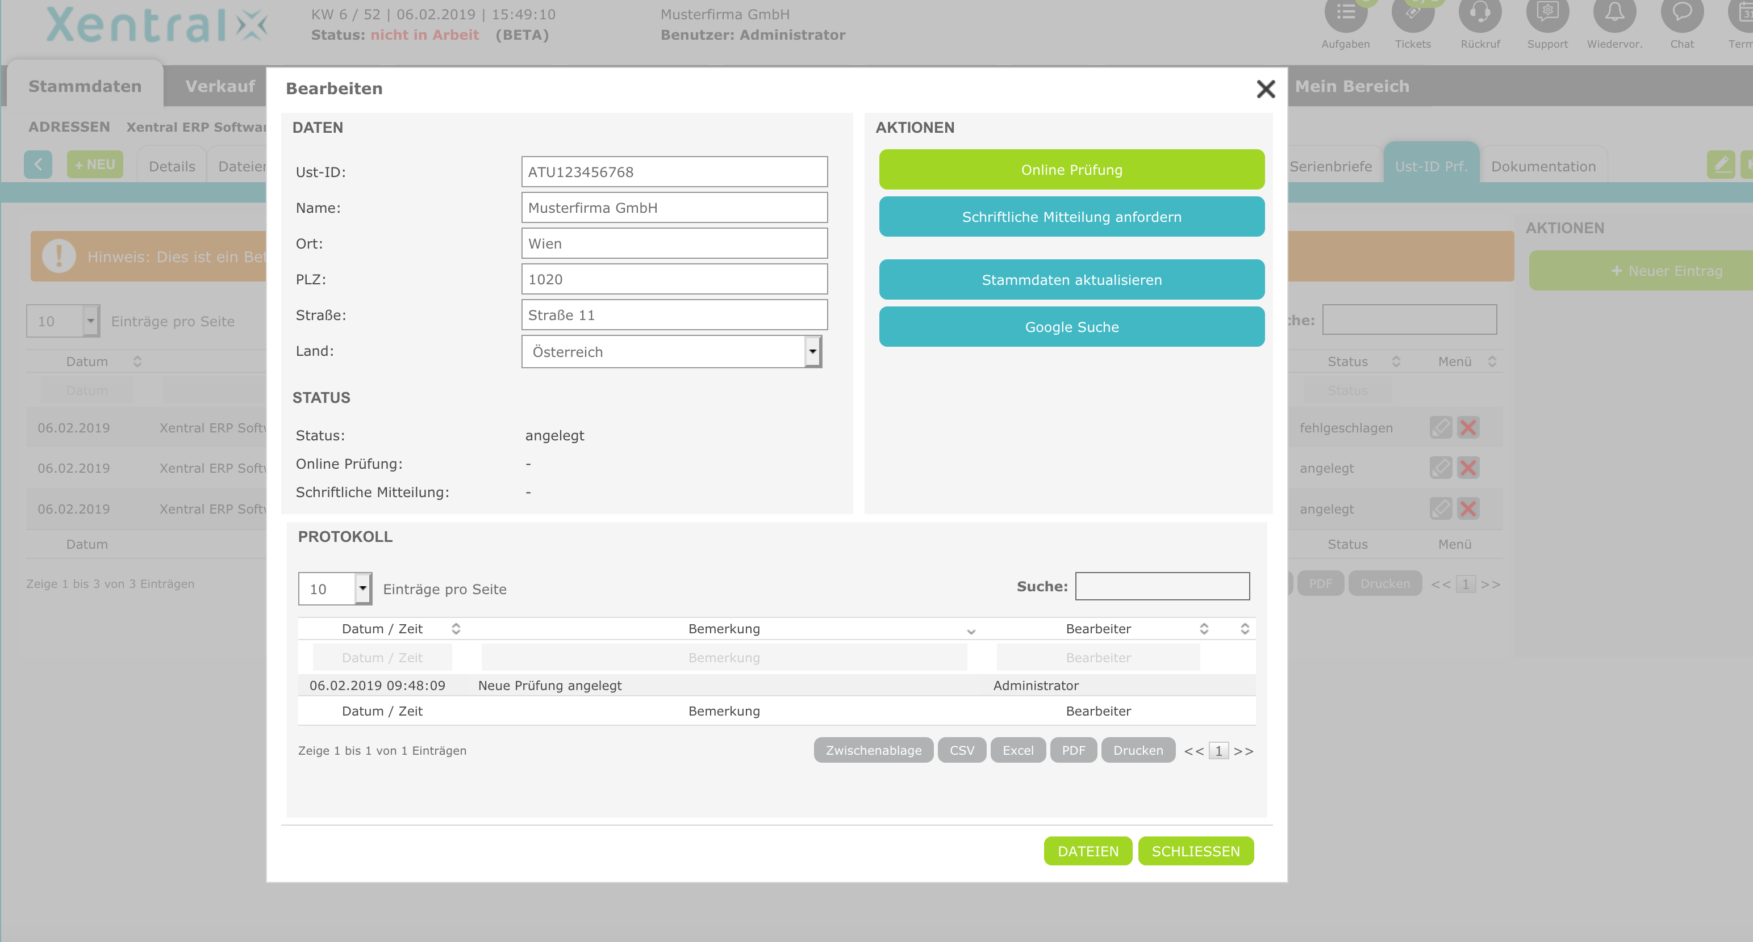
Task: Click Schriftliche Mitteilung anfordern button
Action: point(1071,217)
